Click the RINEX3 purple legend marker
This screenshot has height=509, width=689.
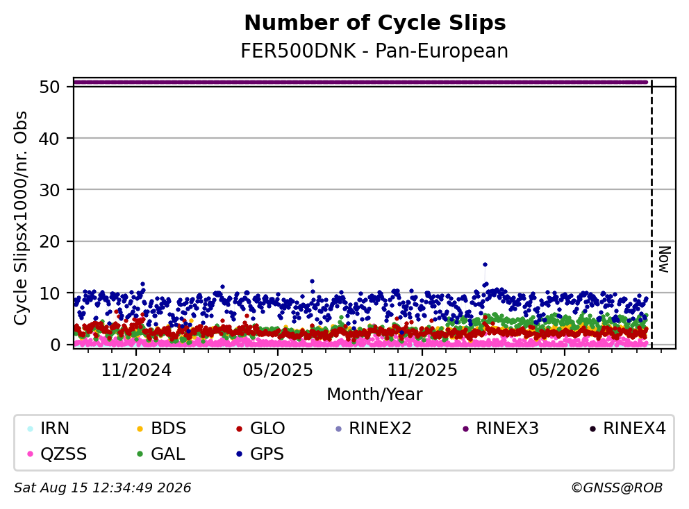pyautogui.click(x=466, y=429)
